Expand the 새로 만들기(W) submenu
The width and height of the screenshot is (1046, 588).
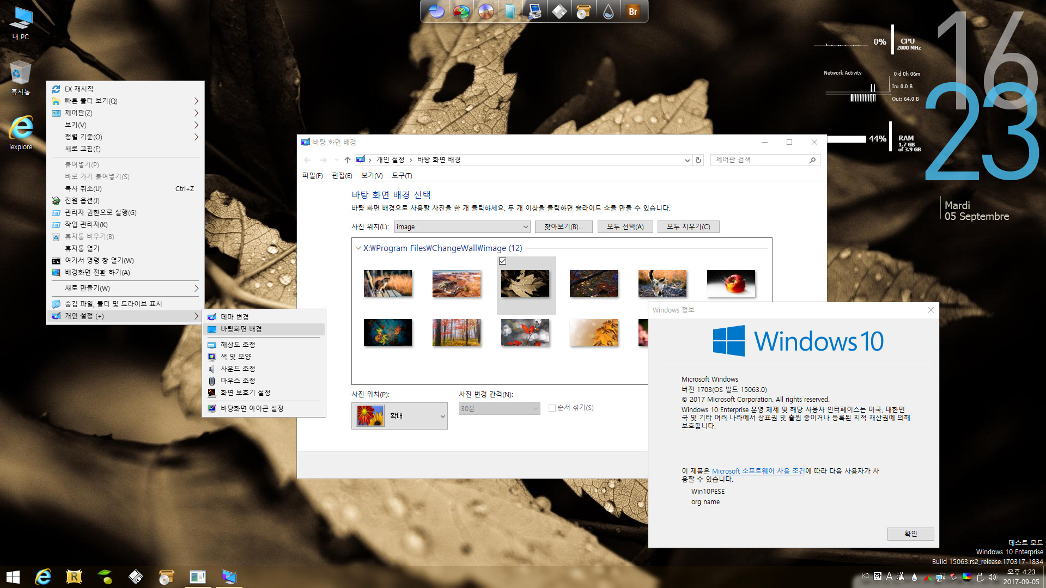(196, 288)
